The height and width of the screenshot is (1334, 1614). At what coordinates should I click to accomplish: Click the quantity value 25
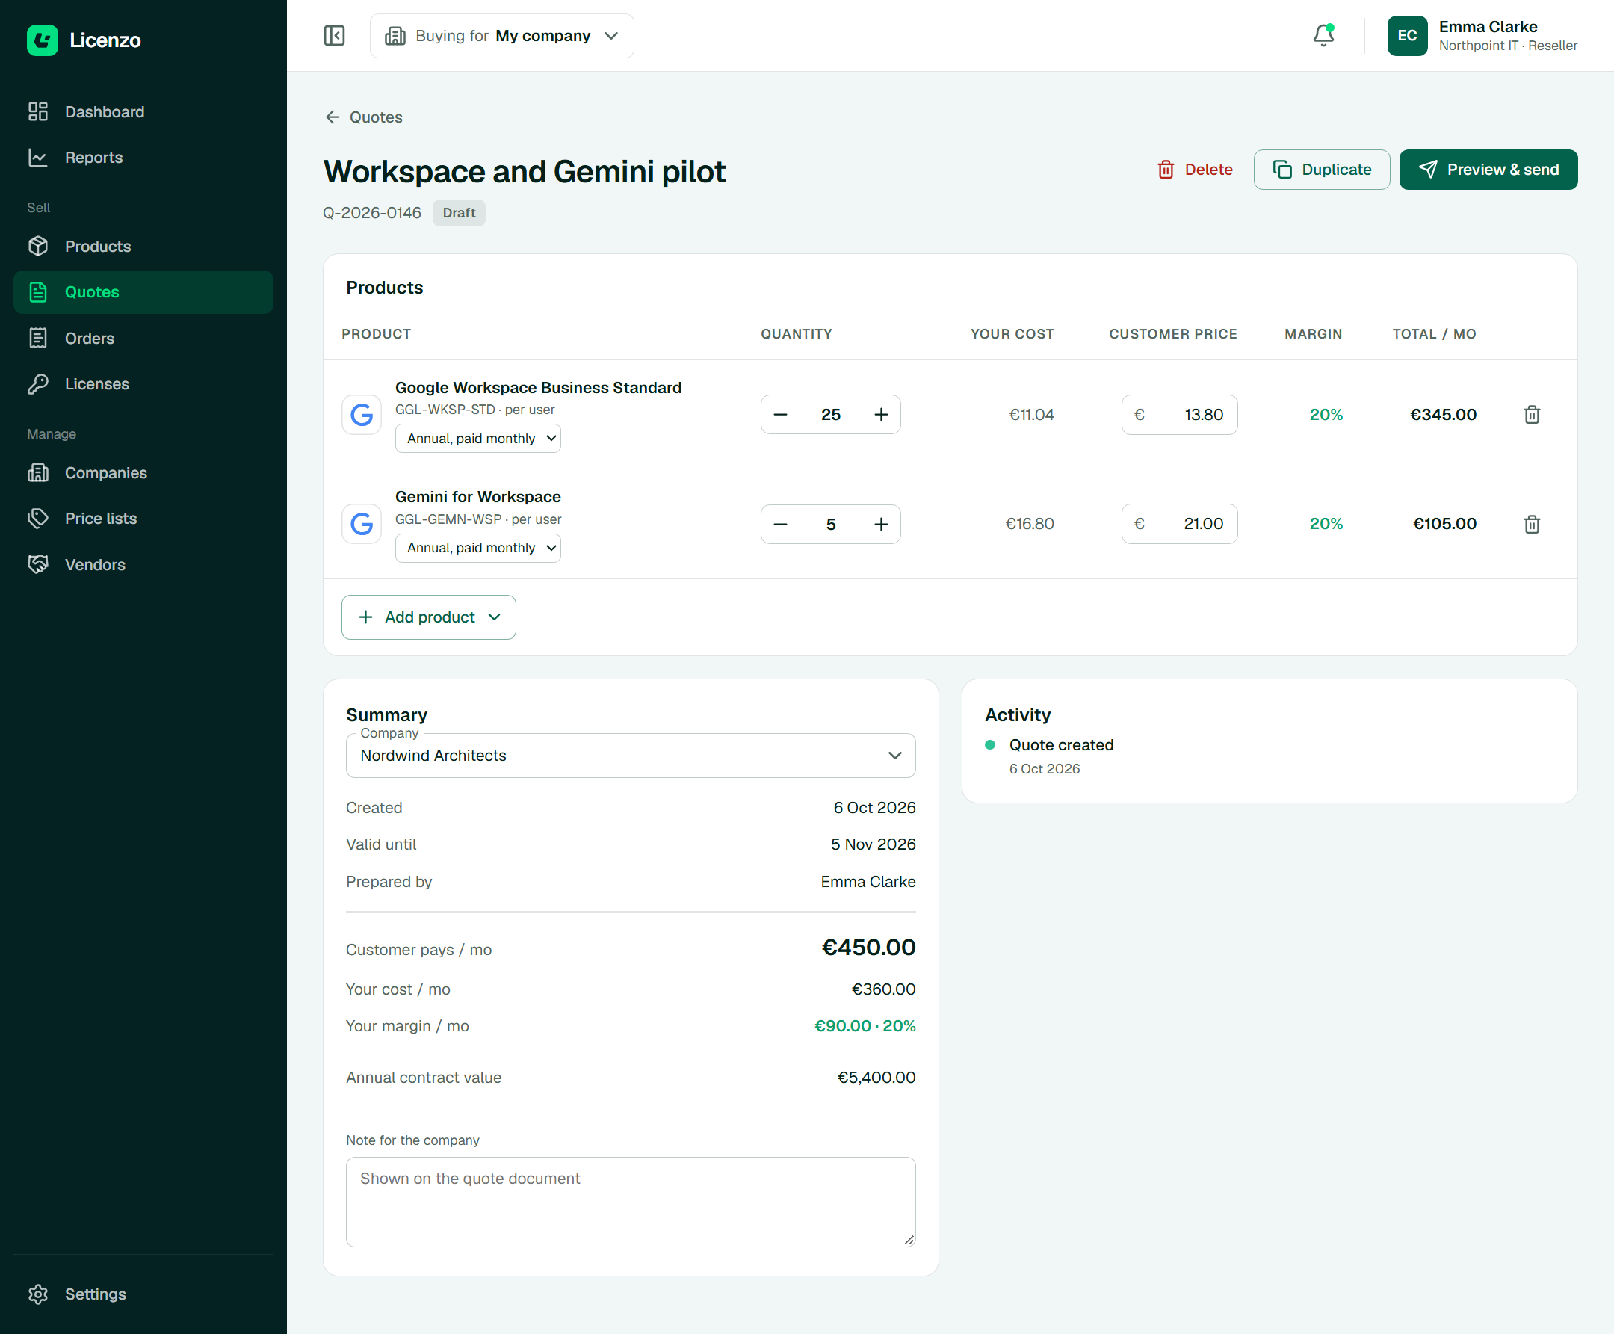pos(830,414)
